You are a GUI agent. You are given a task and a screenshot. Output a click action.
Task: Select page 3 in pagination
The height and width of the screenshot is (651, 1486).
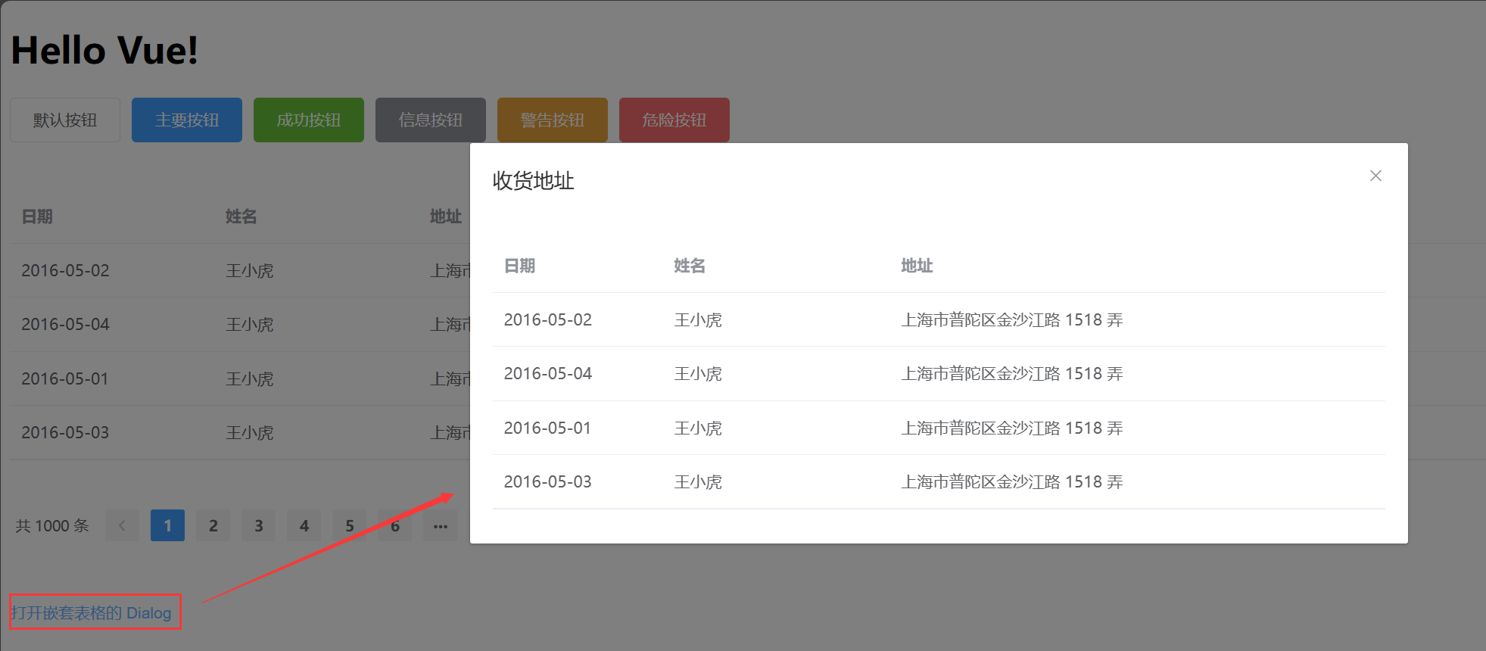258,525
